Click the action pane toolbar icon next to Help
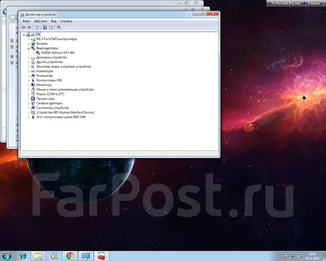 tap(51, 28)
